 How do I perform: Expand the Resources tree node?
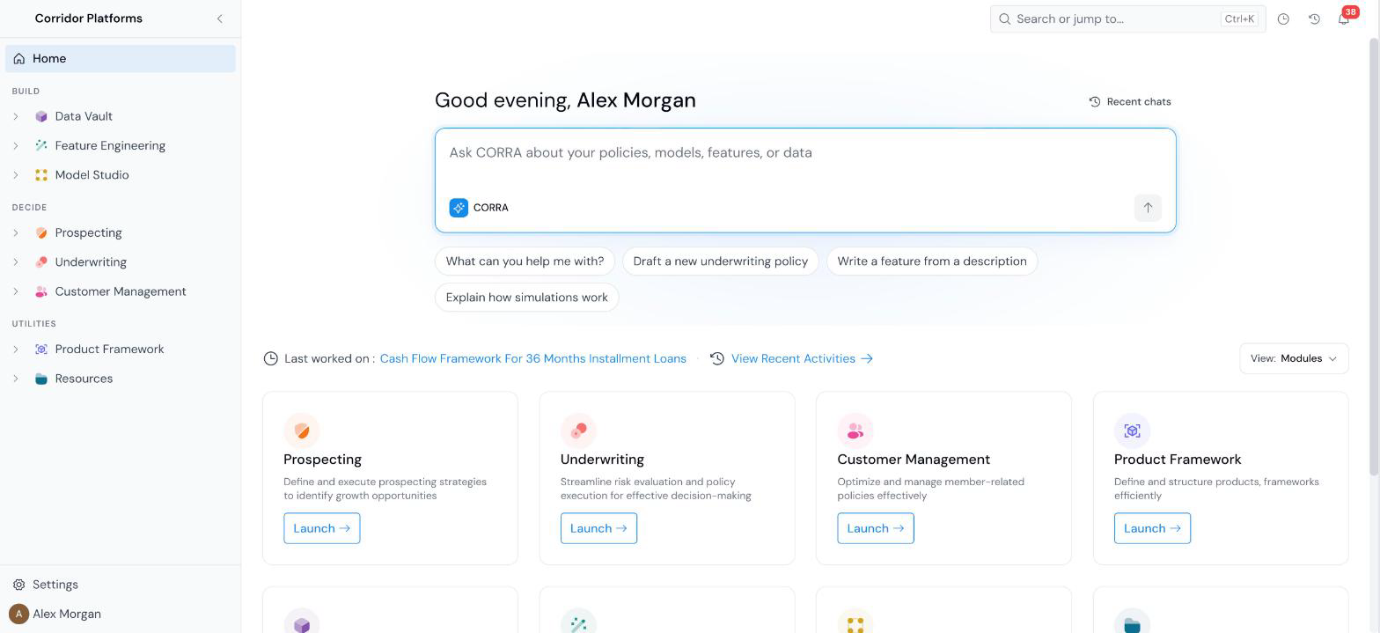tap(16, 379)
